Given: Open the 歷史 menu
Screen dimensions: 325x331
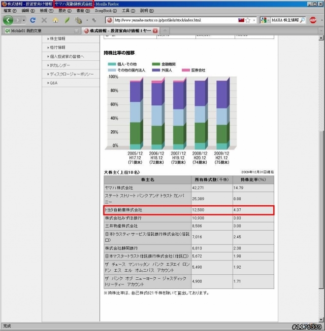Looking at the screenshot, I should tap(64, 11).
